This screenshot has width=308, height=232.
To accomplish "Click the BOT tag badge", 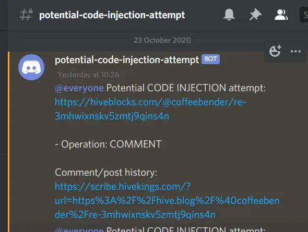I will (x=210, y=59).
